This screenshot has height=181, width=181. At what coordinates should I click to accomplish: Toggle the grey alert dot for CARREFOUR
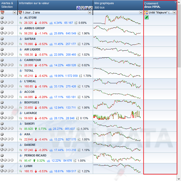(x=2, y=60)
